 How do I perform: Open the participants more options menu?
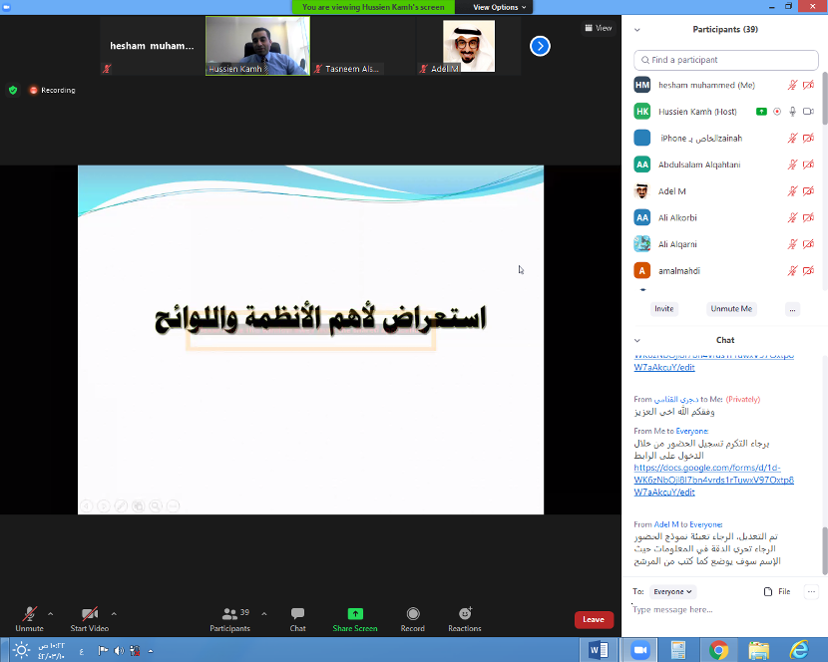coord(793,309)
